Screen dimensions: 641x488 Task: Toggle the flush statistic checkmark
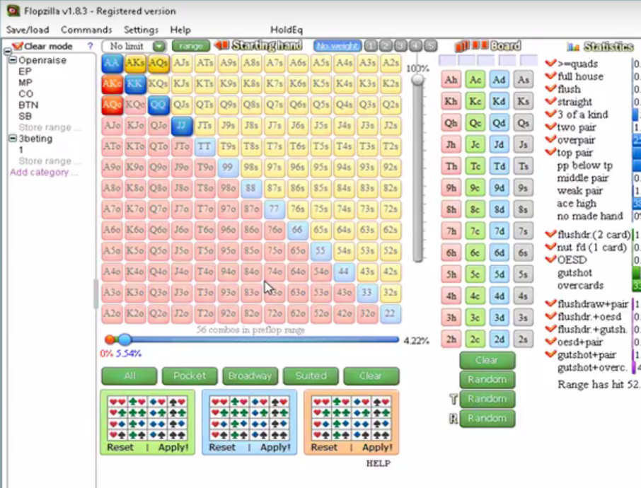click(550, 89)
